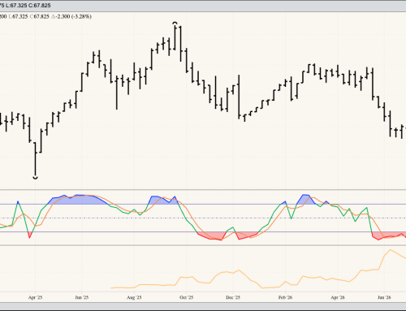Click the "Feb '26" date axis label
406x311 pixels.
[286, 297]
